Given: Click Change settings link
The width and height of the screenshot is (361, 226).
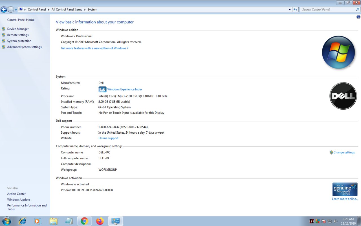Looking at the screenshot, I should point(344,153).
